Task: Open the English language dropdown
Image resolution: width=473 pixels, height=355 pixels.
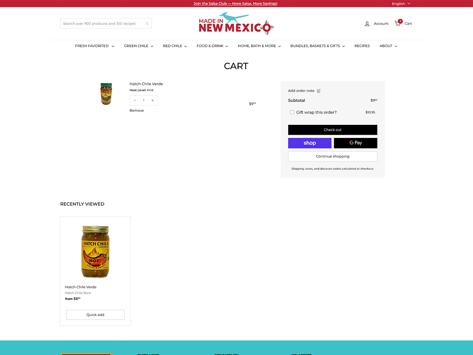Action: (x=401, y=4)
